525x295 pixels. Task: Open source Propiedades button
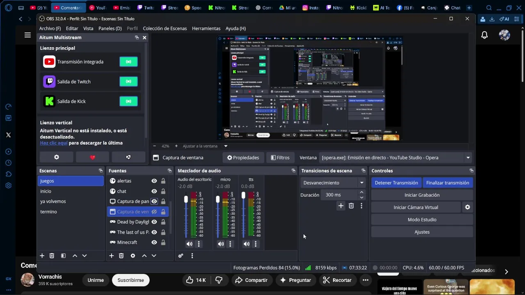[x=243, y=157]
